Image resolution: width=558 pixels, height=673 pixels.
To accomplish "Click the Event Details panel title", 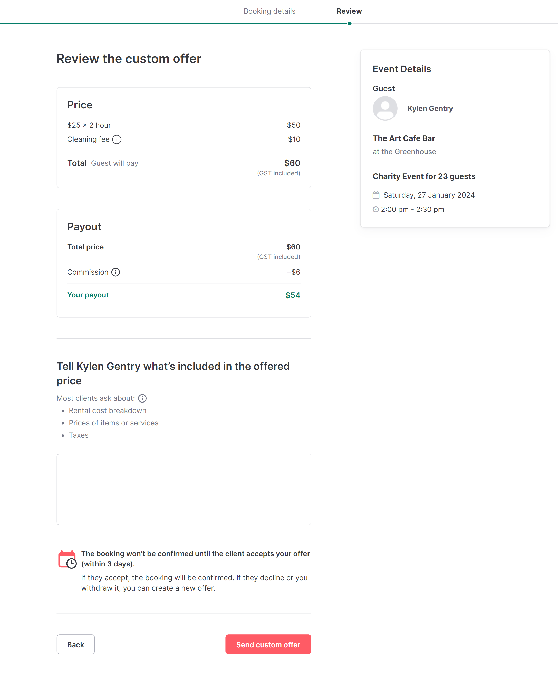I will [402, 69].
